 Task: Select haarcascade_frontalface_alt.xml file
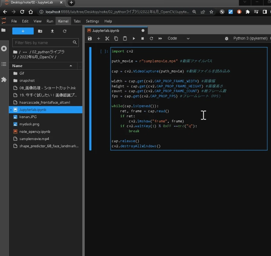[45, 102]
